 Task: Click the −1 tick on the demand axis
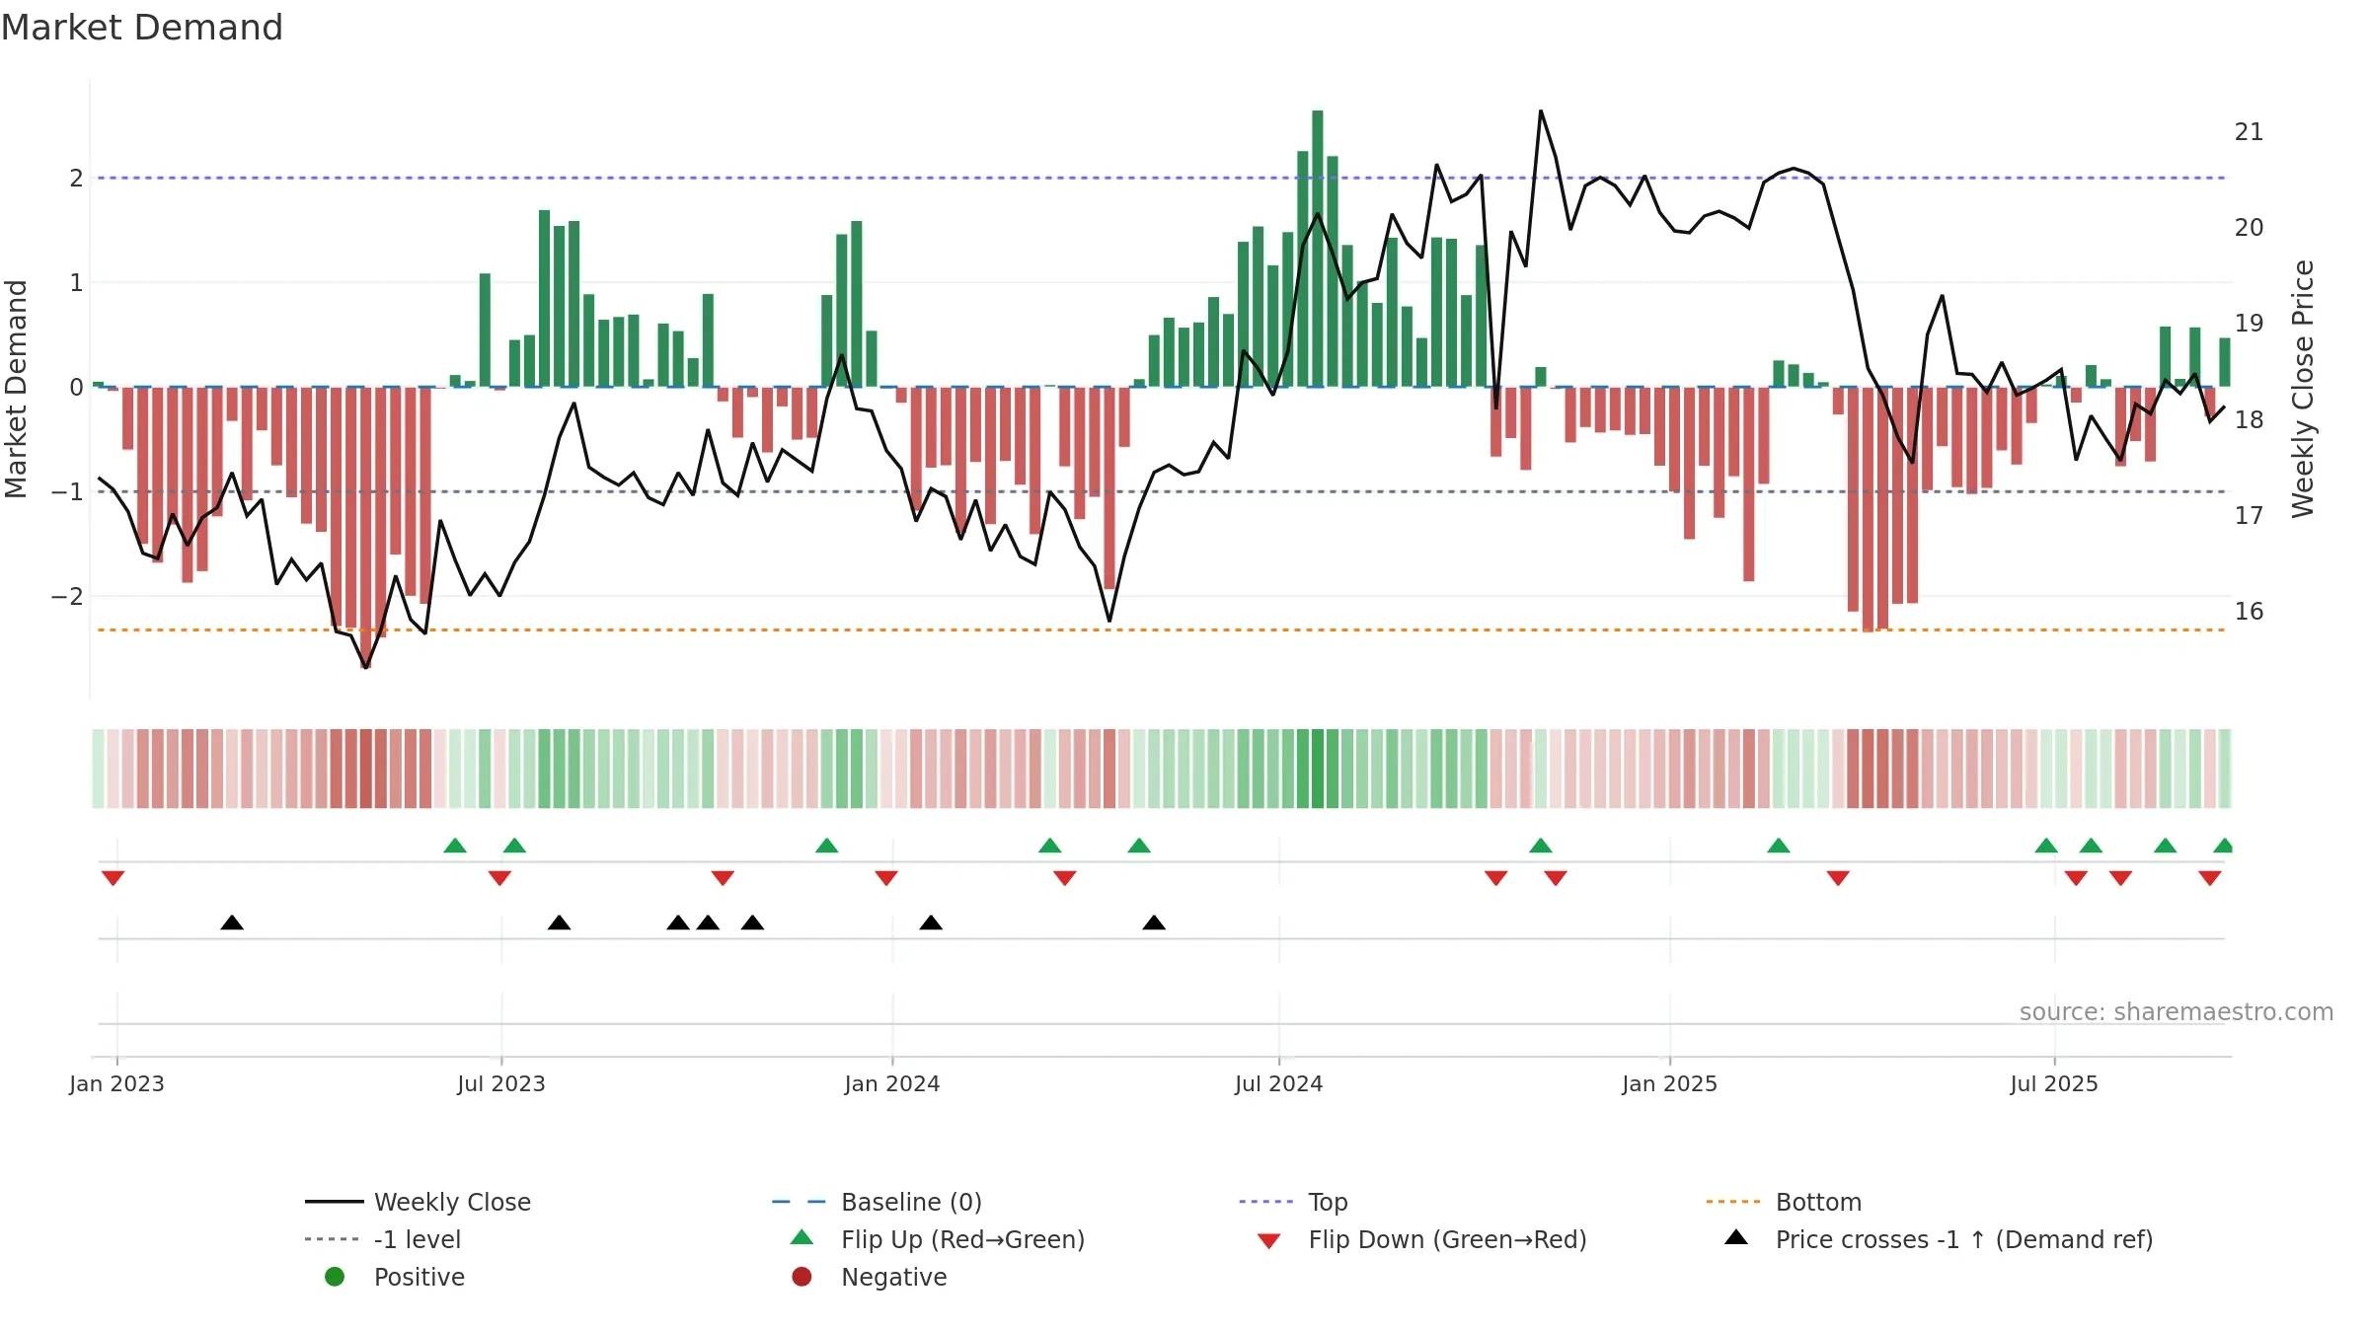tap(67, 491)
